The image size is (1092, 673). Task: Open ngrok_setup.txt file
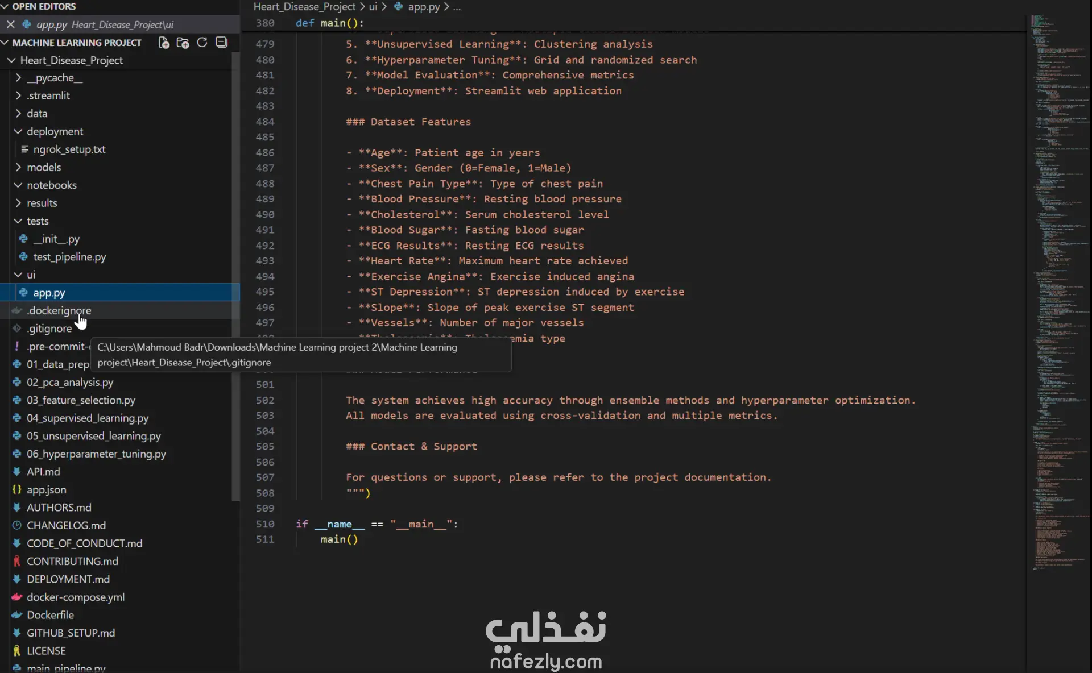pos(69,149)
